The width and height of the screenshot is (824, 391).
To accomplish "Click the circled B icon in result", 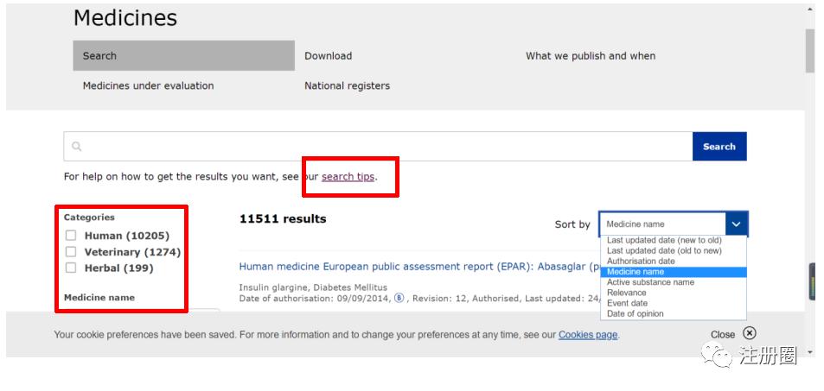I will tap(399, 298).
